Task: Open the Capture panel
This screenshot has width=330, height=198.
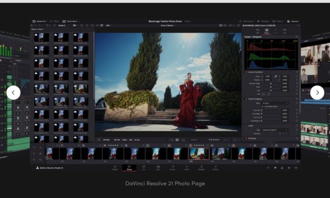Action: tap(278, 21)
